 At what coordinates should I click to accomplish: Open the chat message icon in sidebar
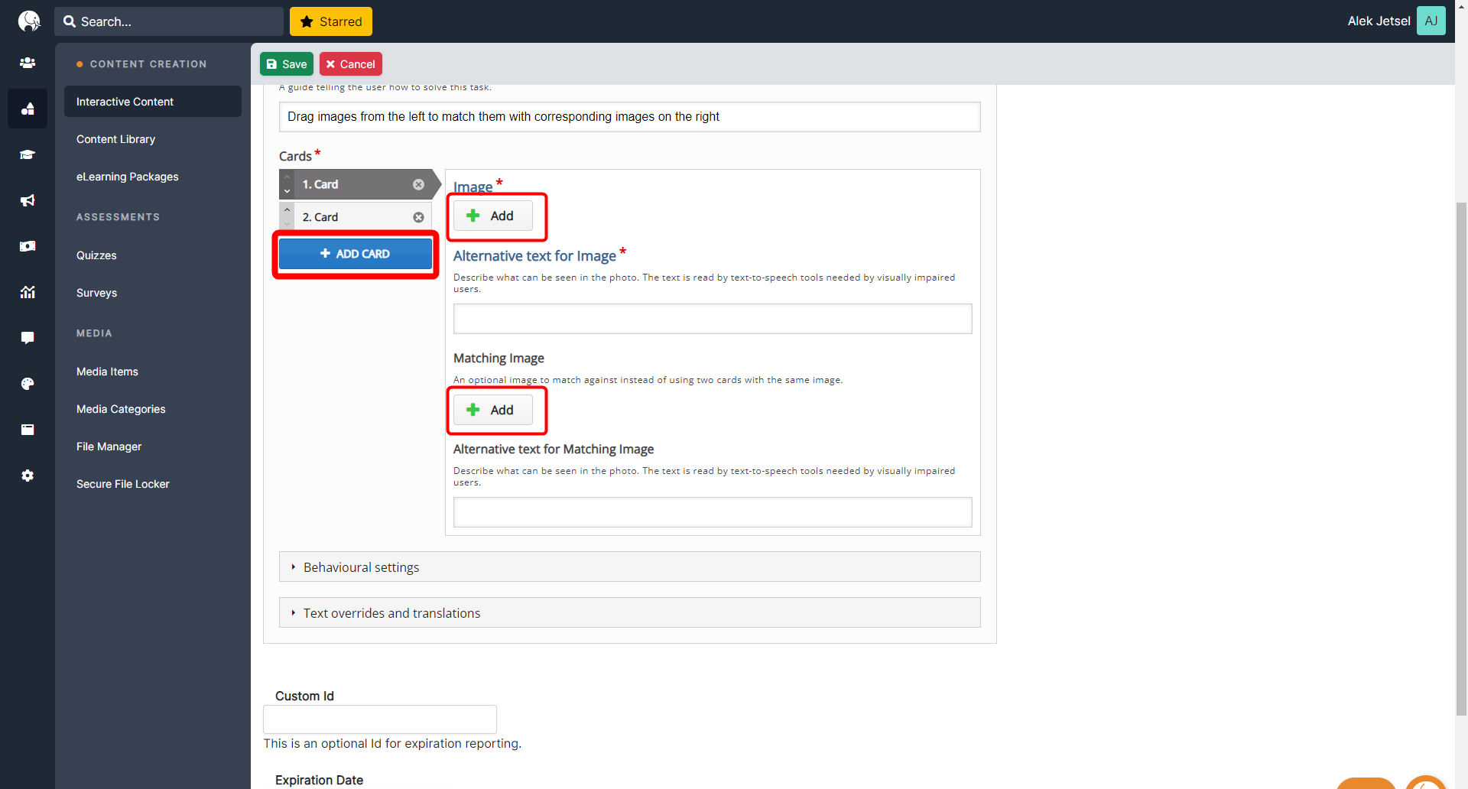click(28, 338)
